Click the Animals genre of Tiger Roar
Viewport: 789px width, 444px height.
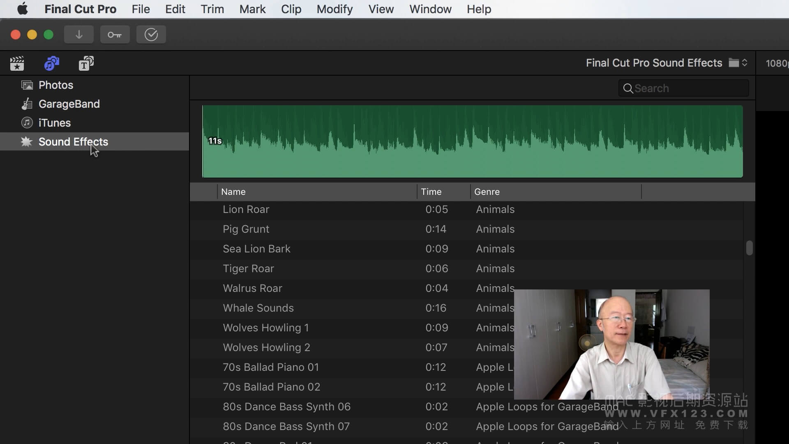(x=495, y=268)
